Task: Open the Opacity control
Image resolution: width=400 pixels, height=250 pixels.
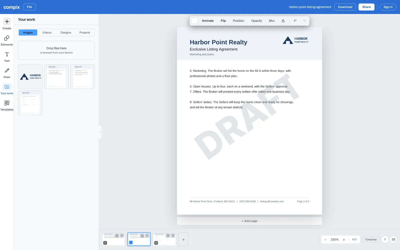Action: (x=256, y=21)
